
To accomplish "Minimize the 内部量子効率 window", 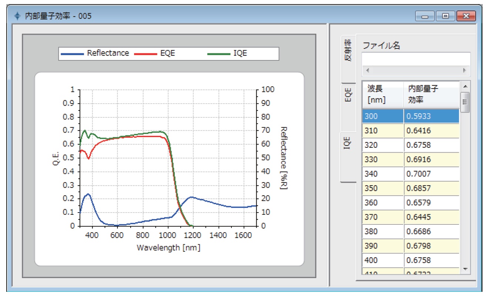I will [425, 16].
